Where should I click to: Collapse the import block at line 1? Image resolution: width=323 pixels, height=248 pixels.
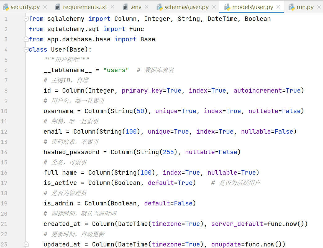[26, 19]
